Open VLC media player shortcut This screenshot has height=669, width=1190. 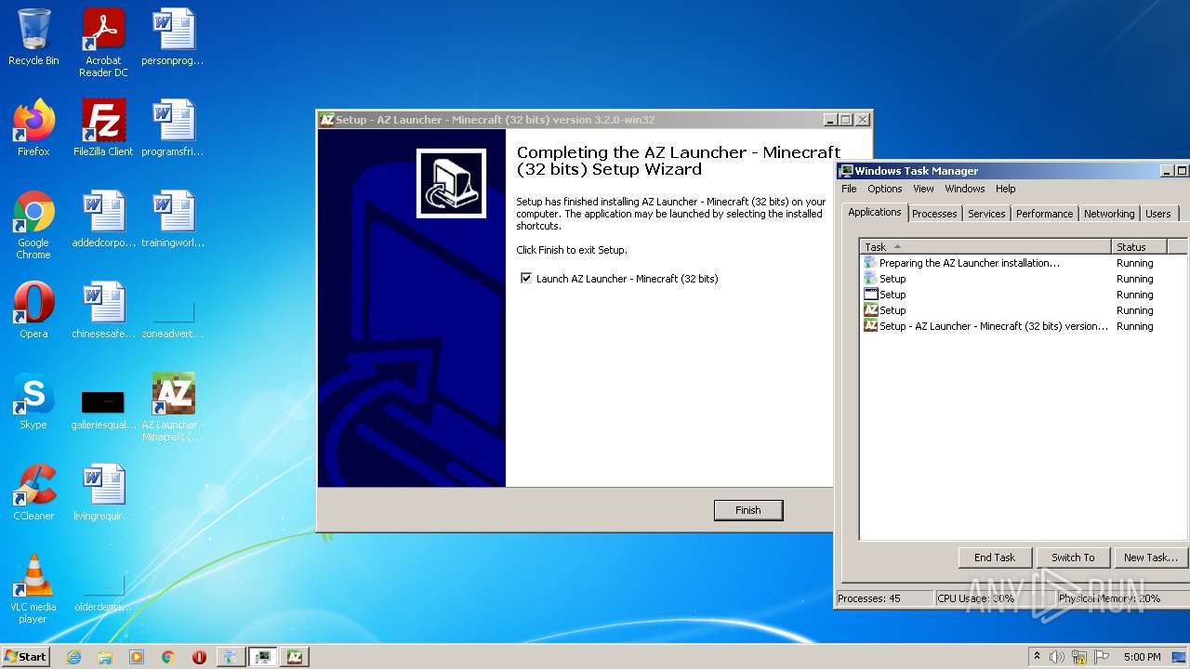click(x=33, y=589)
